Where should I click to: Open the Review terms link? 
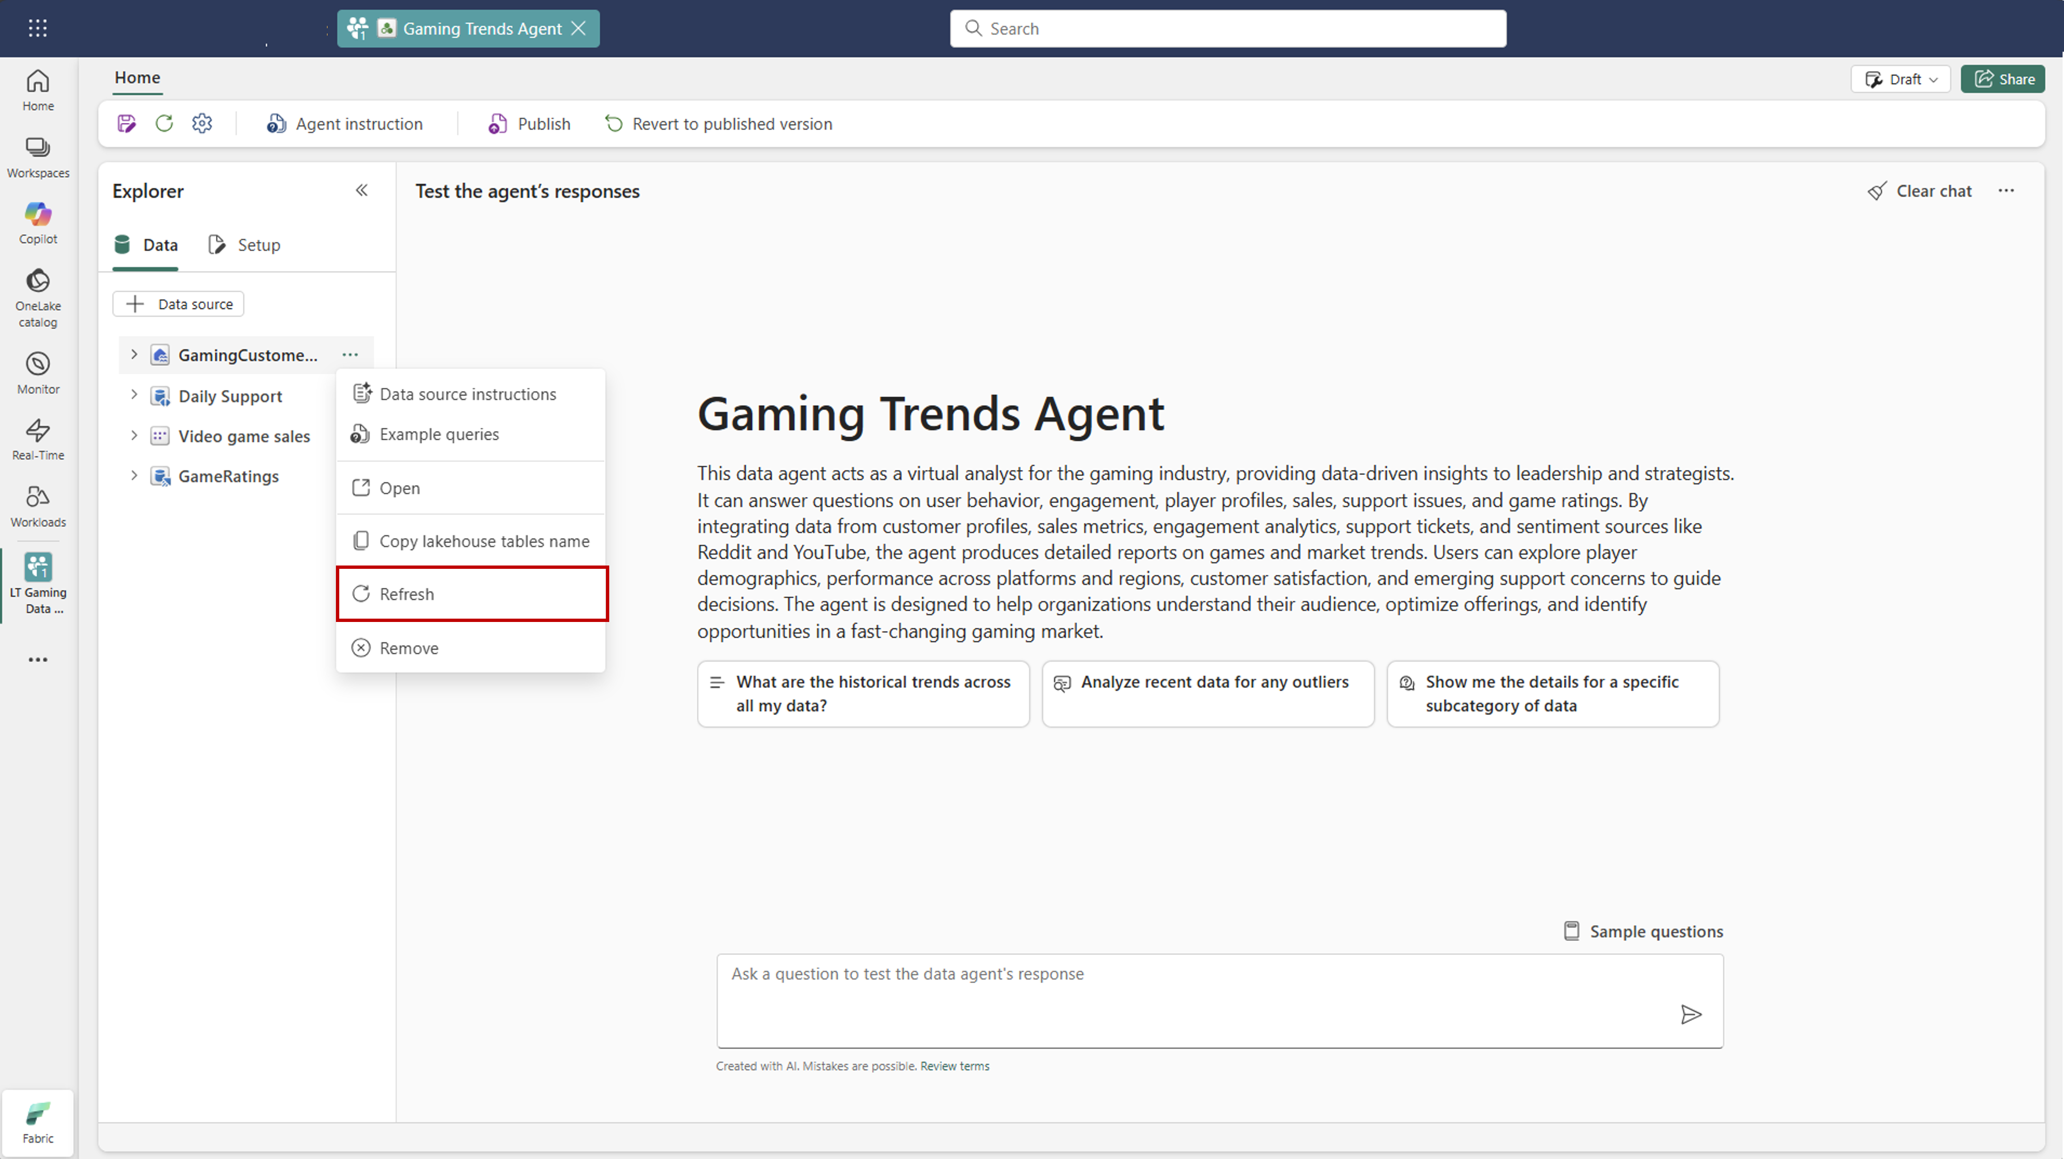tap(954, 1066)
